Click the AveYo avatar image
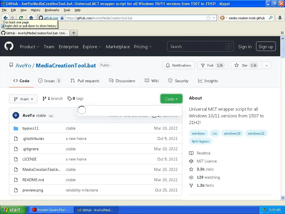 tap(16, 115)
